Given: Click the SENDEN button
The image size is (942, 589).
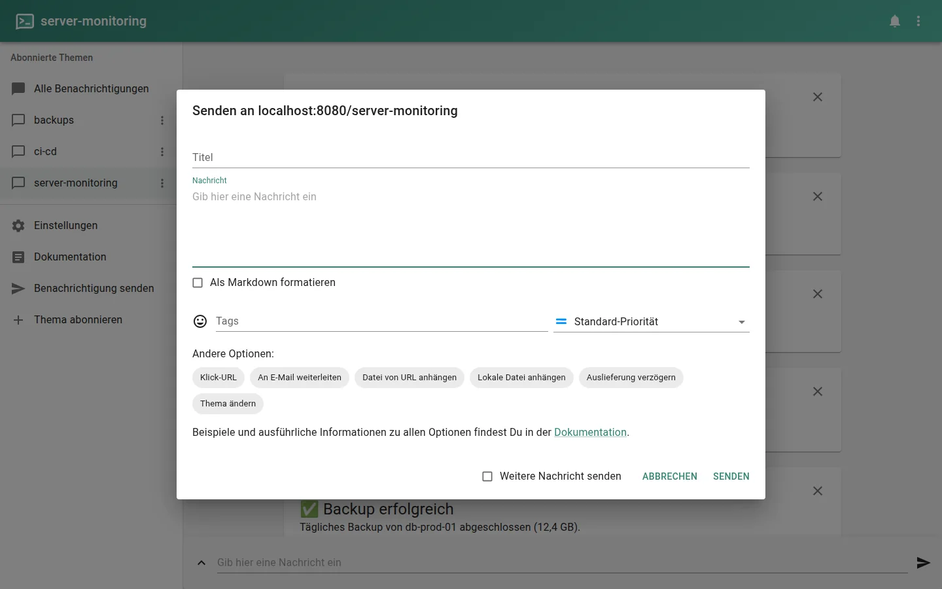Looking at the screenshot, I should [x=731, y=476].
